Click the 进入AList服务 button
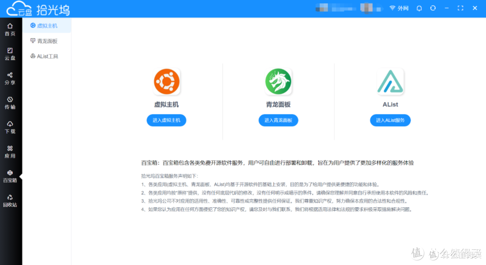 pos(390,120)
